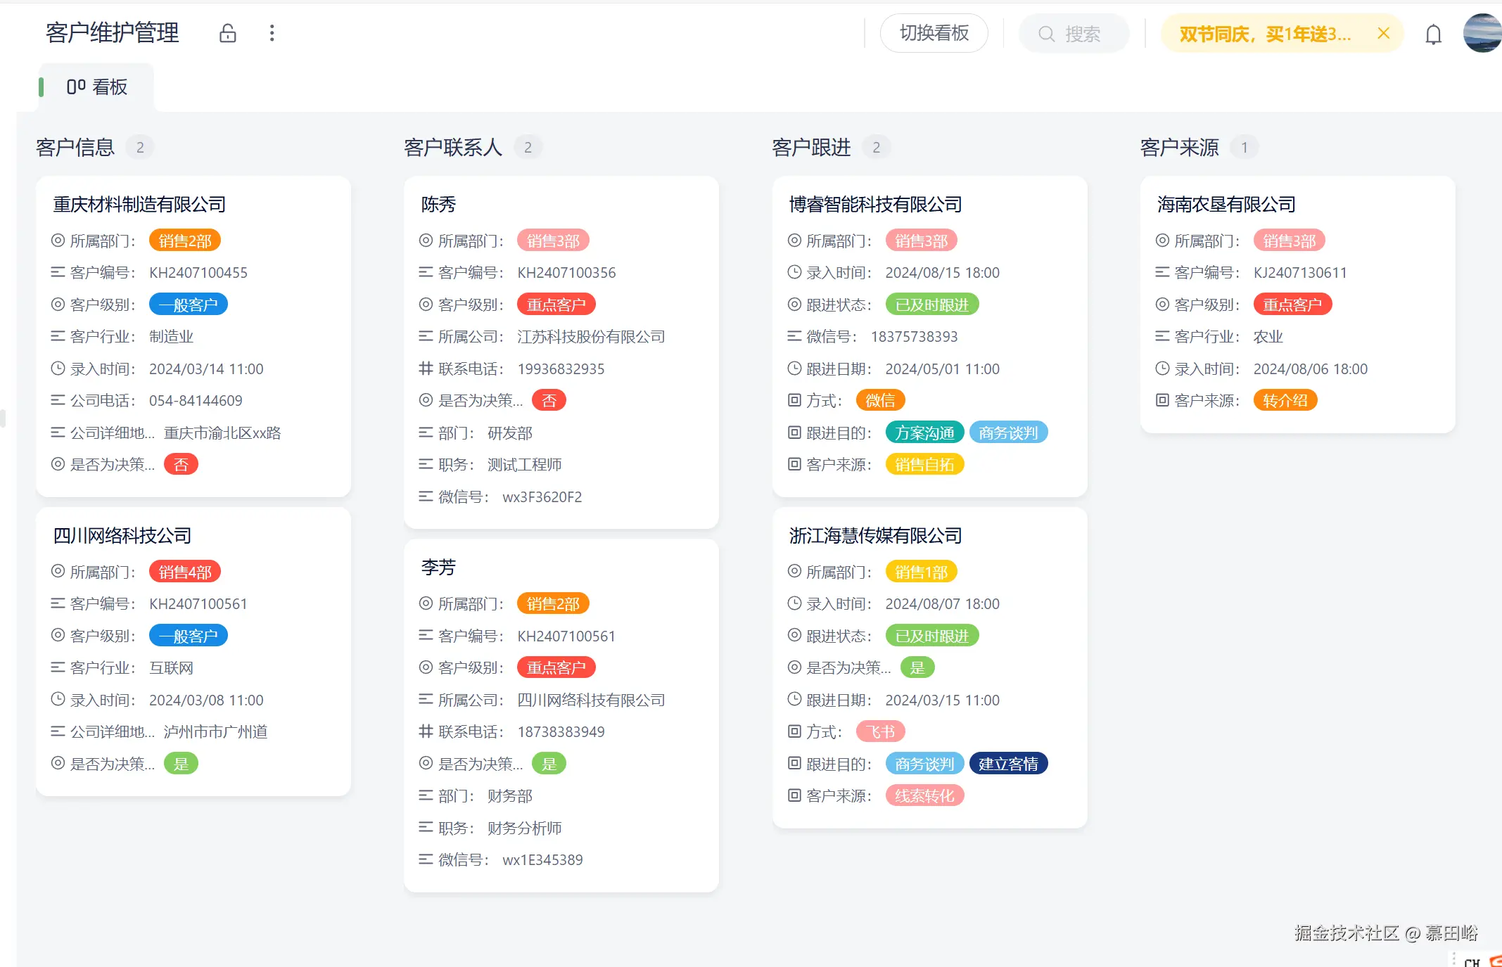Open the 陈秀 contact card
Screen dimensions: 1502x967
438,204
